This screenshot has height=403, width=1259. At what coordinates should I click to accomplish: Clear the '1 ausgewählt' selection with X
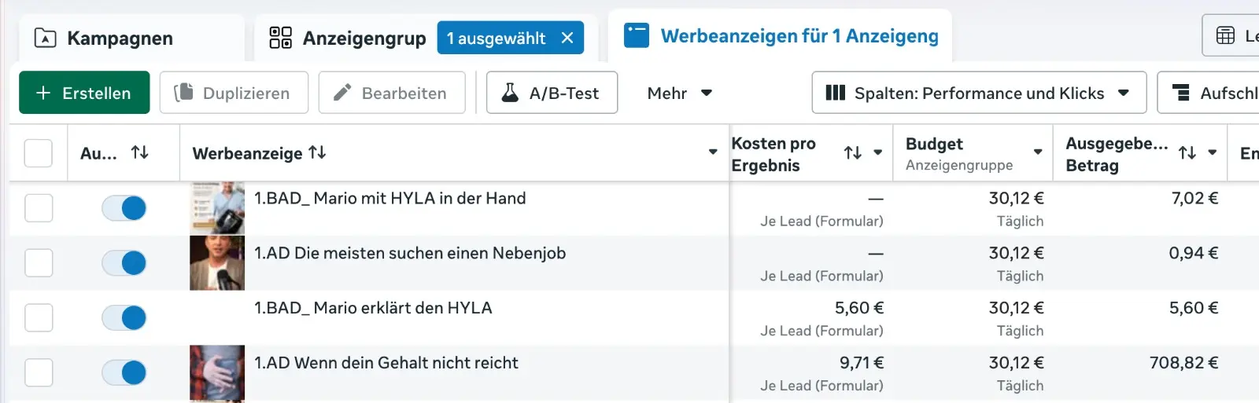tap(567, 38)
